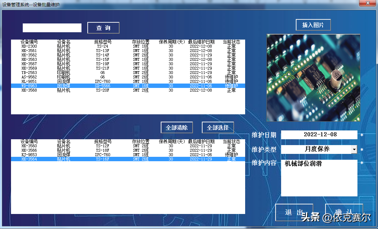Click the circuit board picture preview
This screenshot has height=229, width=378.
(313, 78)
